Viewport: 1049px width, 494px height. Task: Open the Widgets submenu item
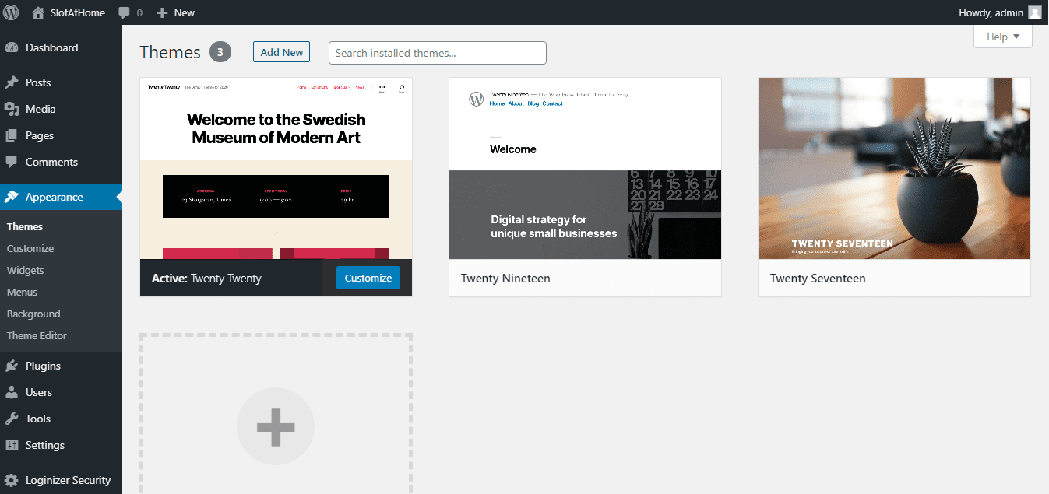click(x=26, y=270)
